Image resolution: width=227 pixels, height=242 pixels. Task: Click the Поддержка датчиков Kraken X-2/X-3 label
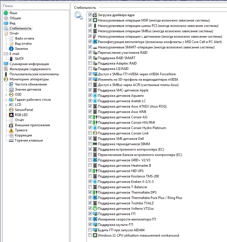[x=126, y=182]
